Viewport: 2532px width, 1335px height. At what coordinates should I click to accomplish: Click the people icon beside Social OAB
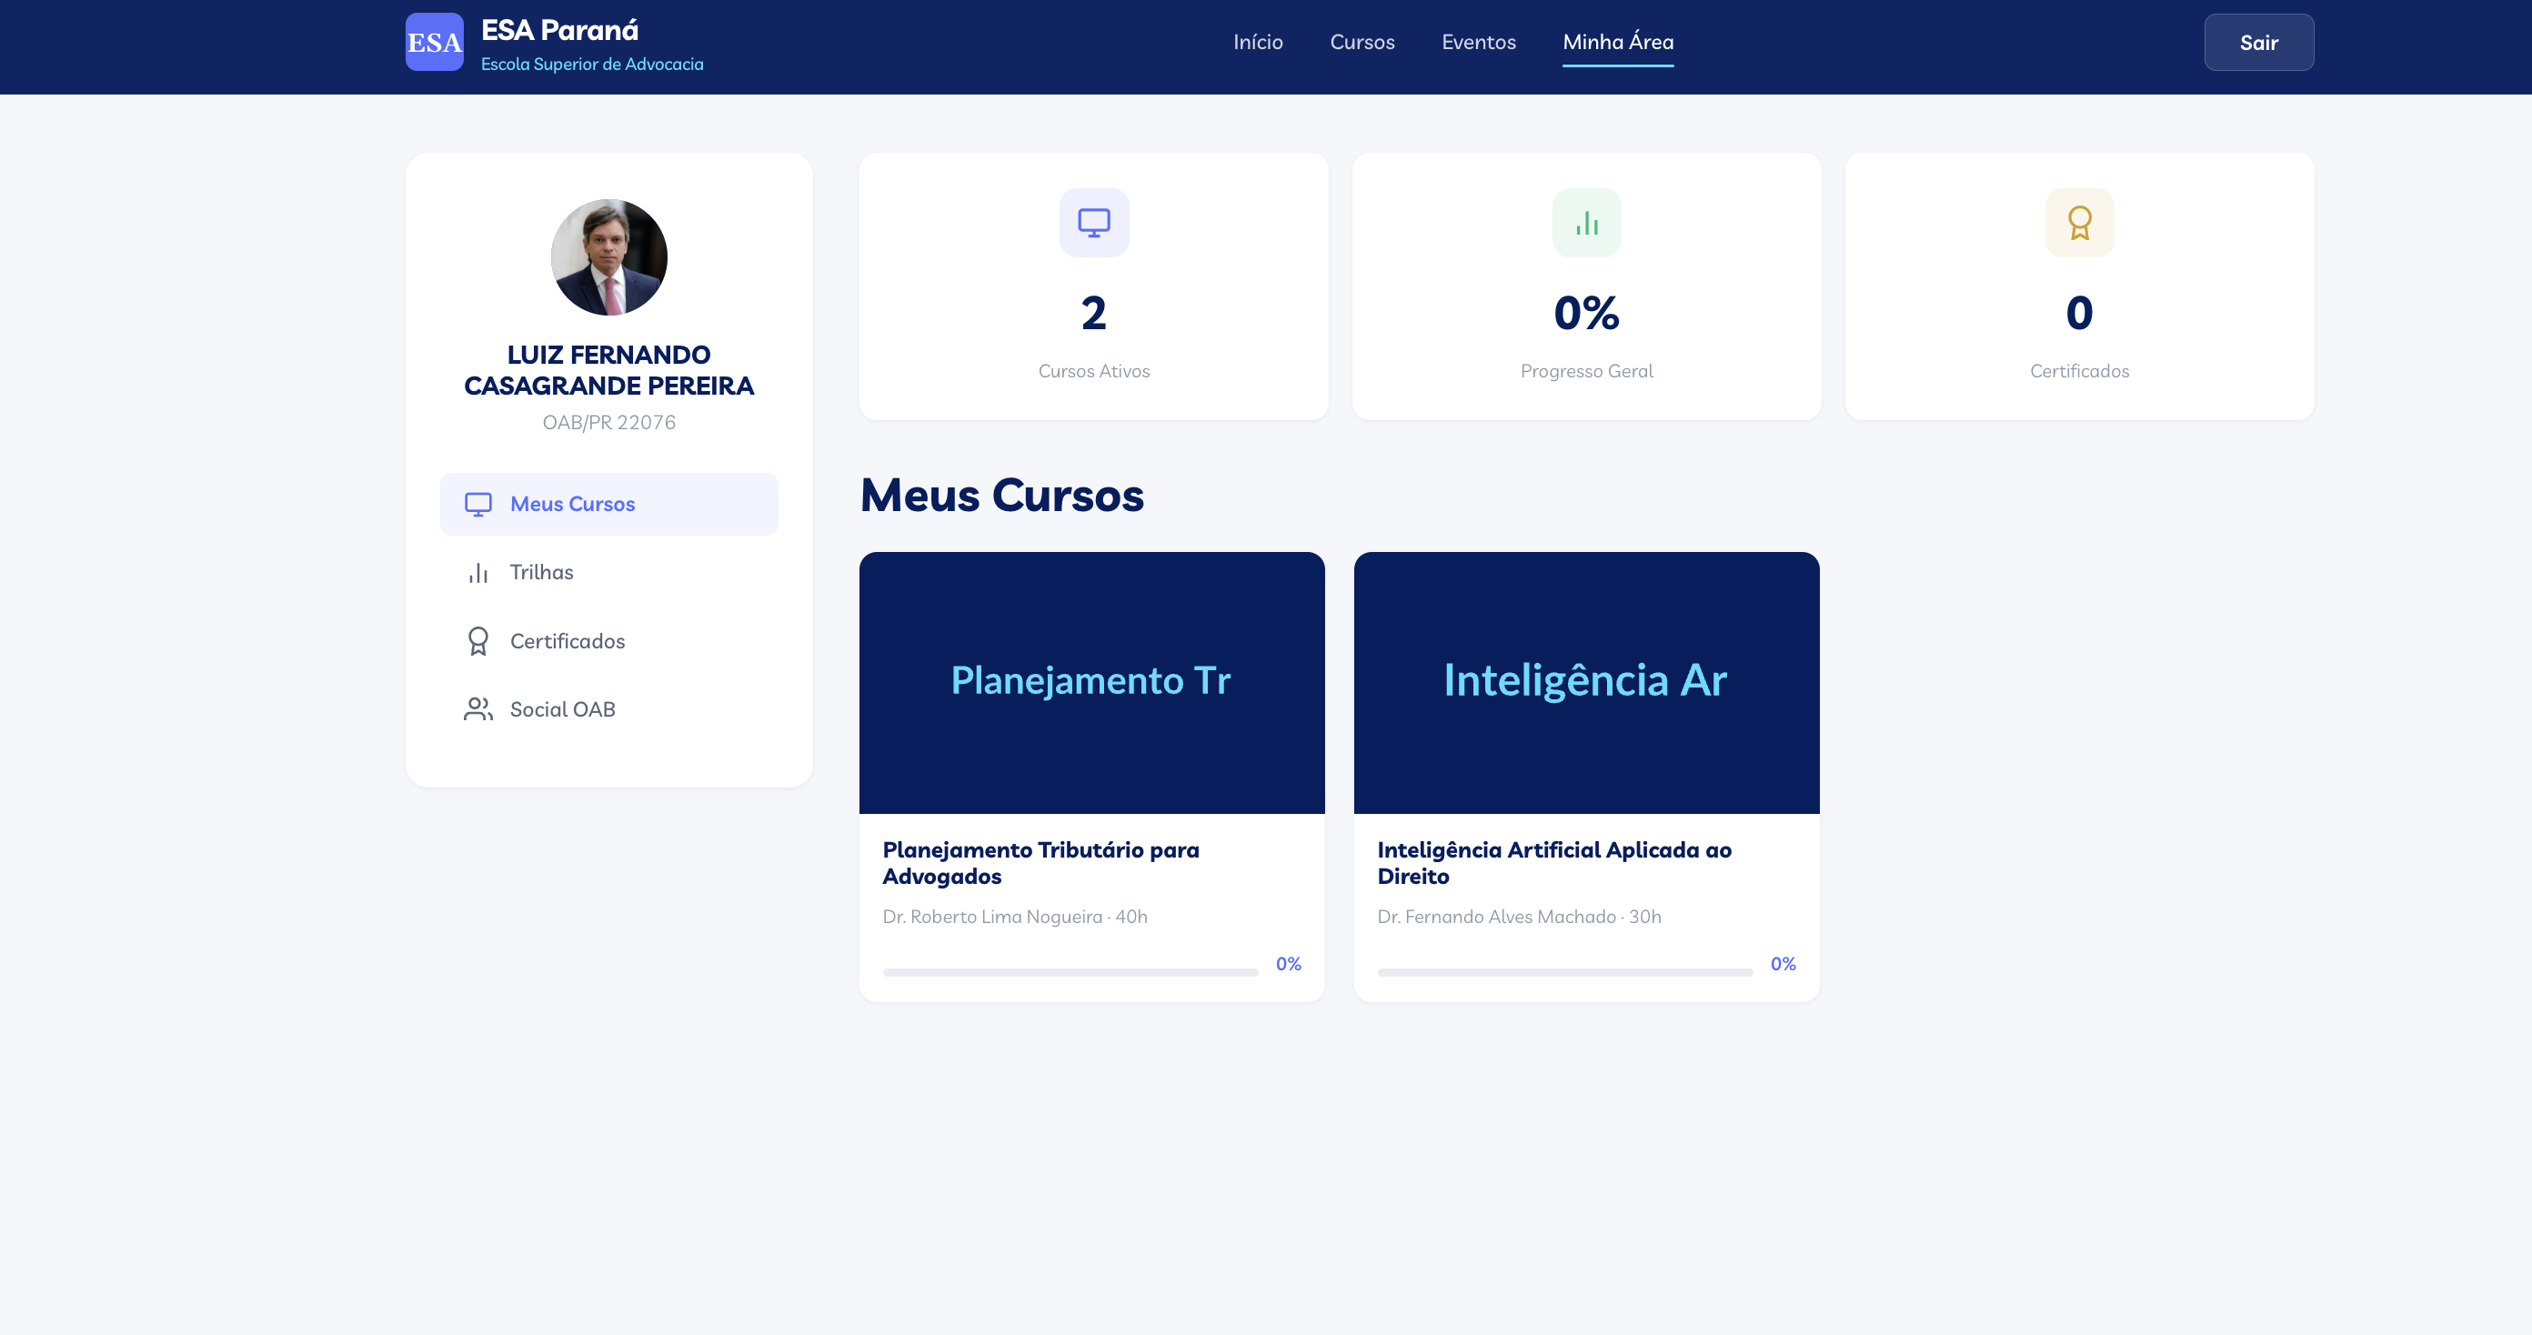[x=477, y=709]
